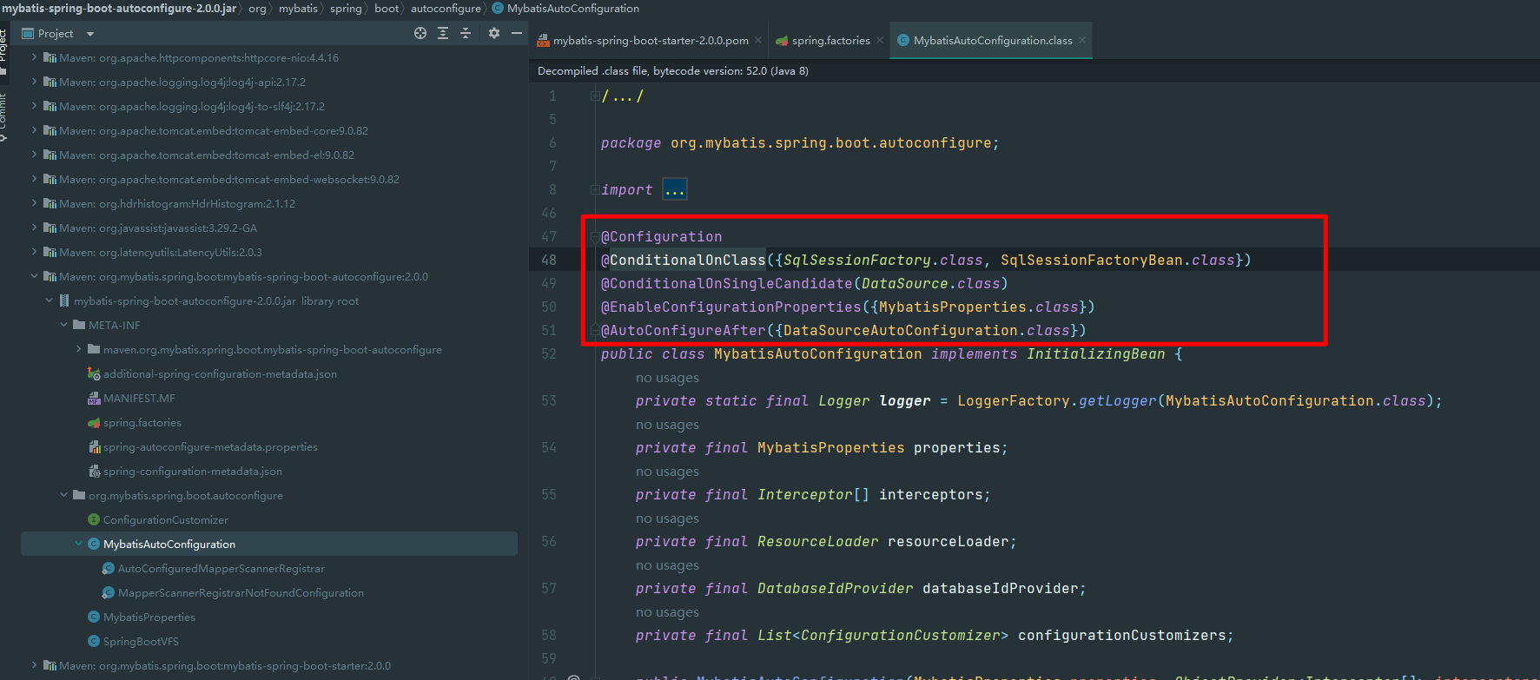The image size is (1540, 680).
Task: Expand Maven mybatis-spring-boot-starter:2.0.0 node
Action: tap(34, 665)
